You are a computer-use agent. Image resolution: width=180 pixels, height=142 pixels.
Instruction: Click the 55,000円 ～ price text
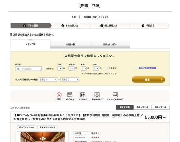156,117
